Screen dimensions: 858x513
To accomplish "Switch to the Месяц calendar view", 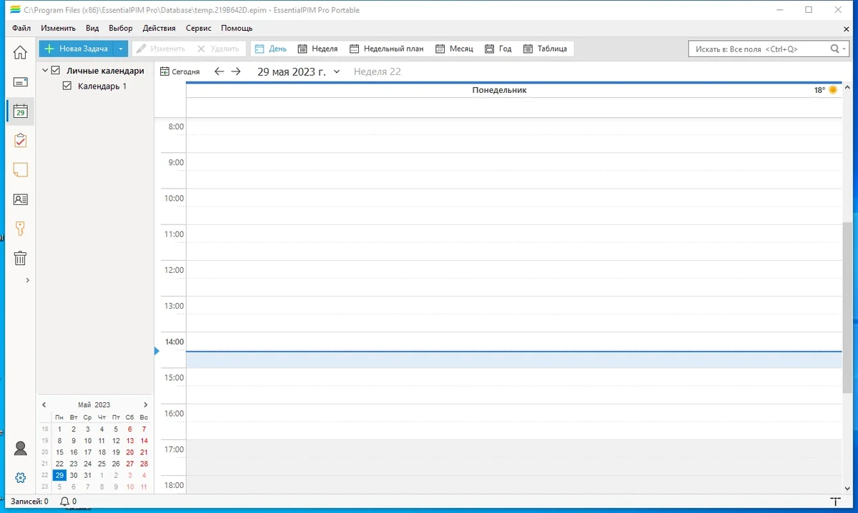I will point(454,49).
